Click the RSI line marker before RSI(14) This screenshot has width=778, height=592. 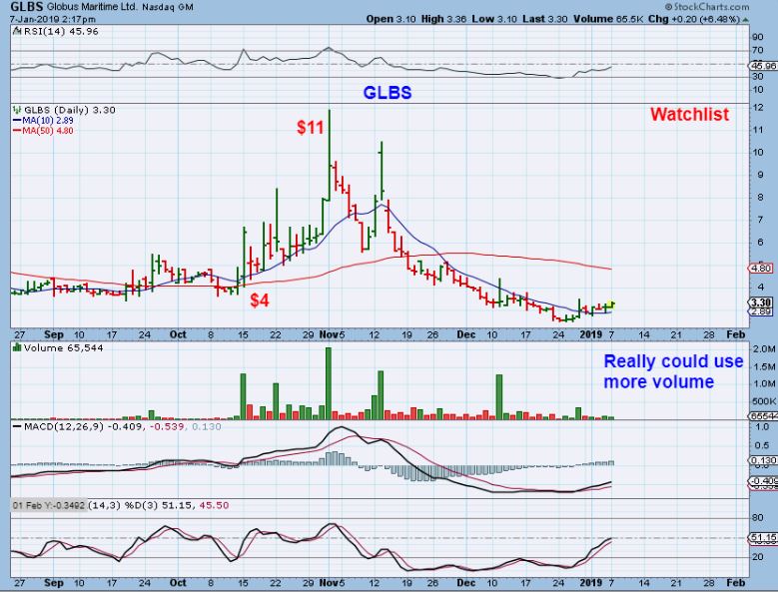[17, 31]
